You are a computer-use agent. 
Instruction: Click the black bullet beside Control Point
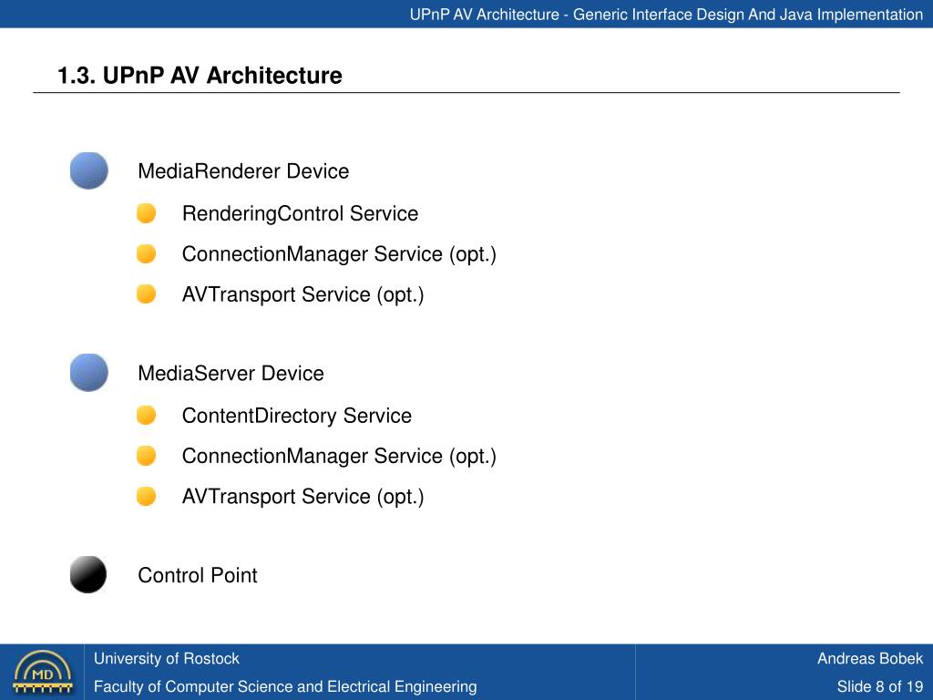pyautogui.click(x=88, y=574)
